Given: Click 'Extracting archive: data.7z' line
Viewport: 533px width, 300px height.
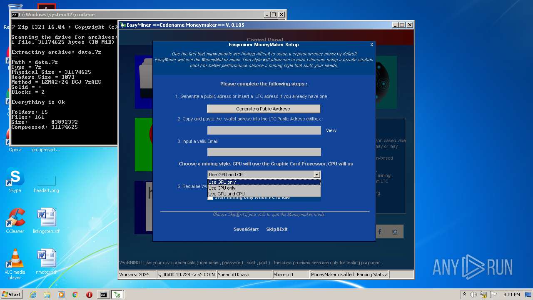Looking at the screenshot, I should [x=56, y=52].
